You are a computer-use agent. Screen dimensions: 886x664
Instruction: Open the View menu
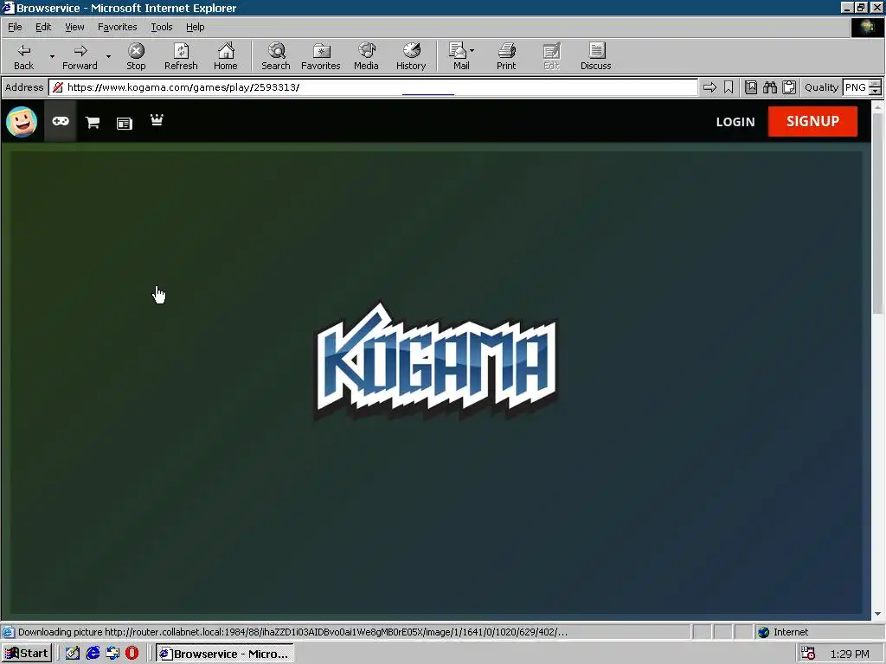click(74, 27)
